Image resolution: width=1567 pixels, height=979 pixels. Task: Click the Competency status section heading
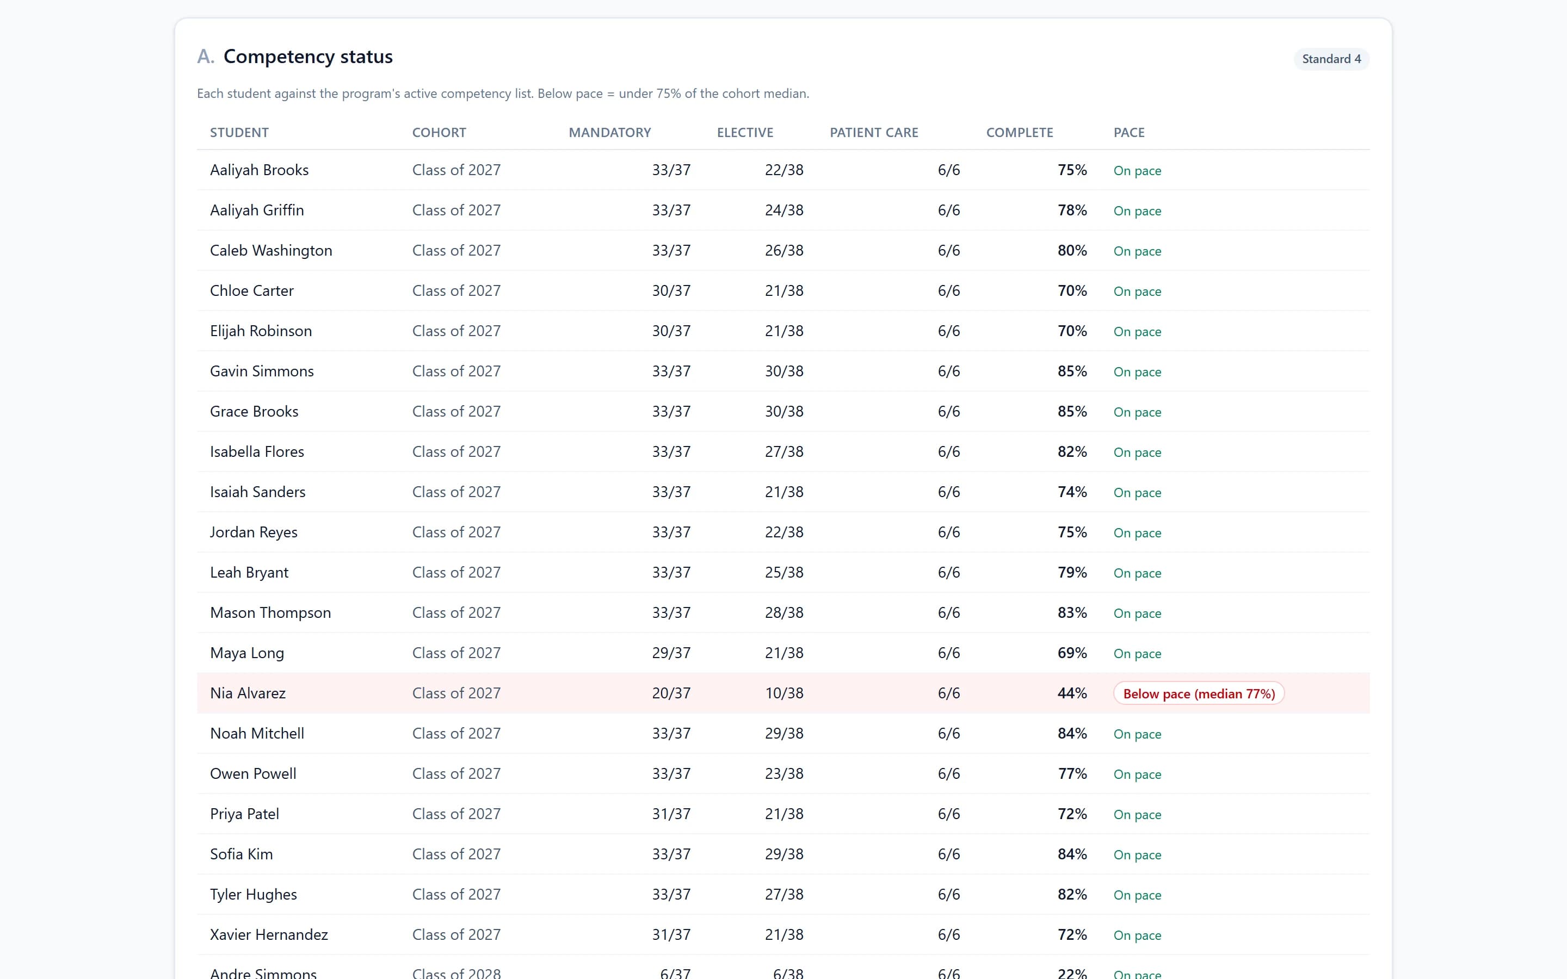click(307, 57)
